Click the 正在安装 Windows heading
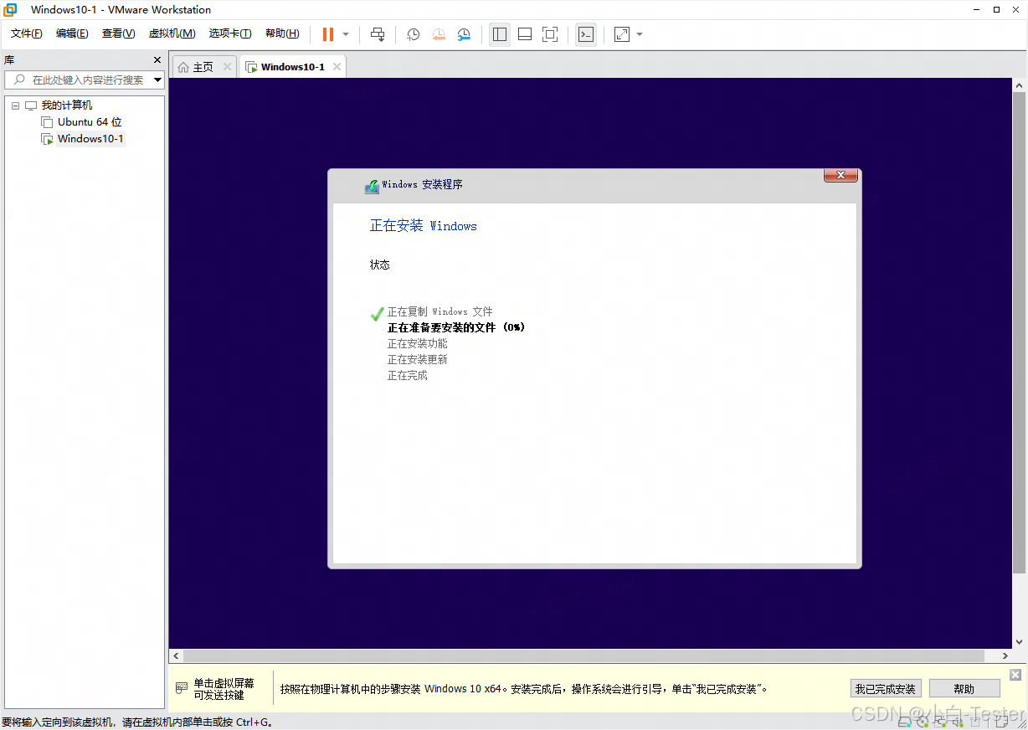 coord(424,226)
